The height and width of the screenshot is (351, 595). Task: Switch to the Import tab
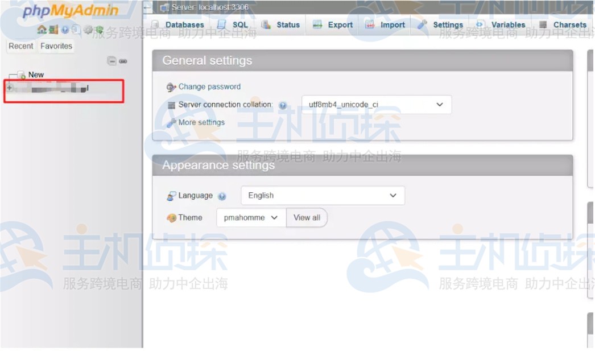[385, 24]
